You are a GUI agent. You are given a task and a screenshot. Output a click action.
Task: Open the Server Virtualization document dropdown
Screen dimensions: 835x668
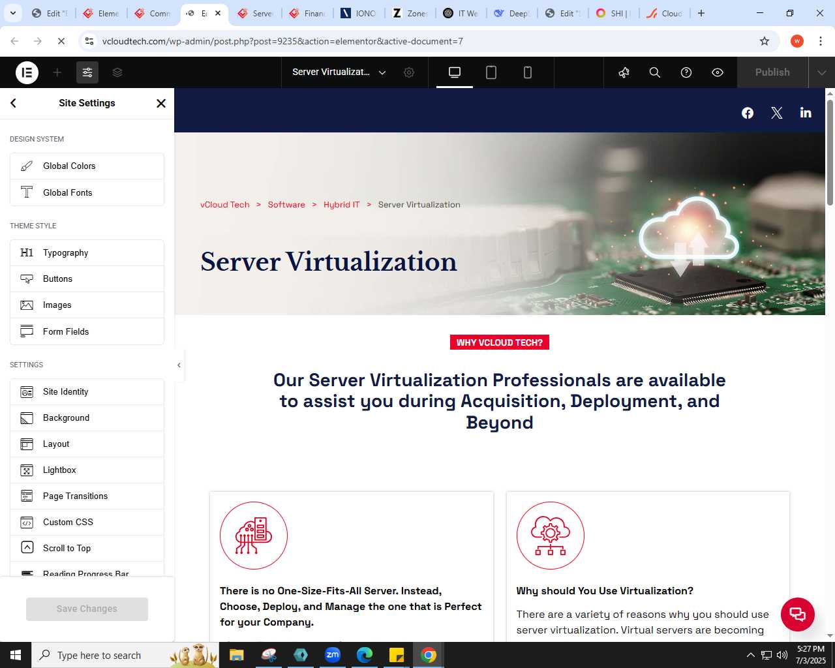point(339,72)
